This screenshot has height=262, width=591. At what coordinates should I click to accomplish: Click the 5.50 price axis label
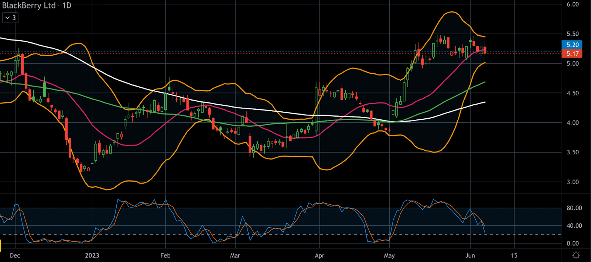click(x=573, y=34)
